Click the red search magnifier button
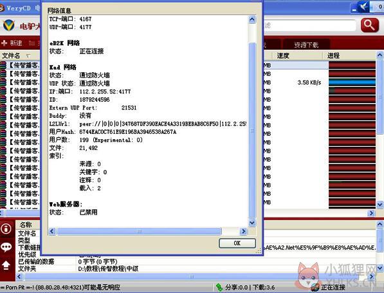The width and height of the screenshot is (384, 293). pyautogui.click(x=370, y=25)
